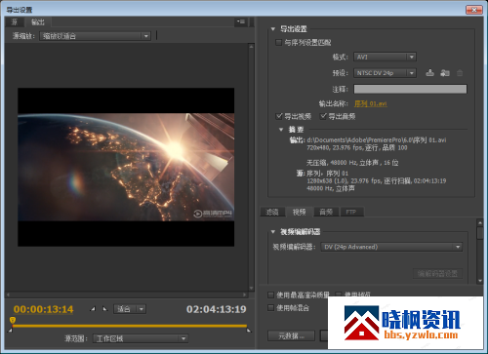
Task: Collapse the 摘要 section
Action: pos(281,130)
